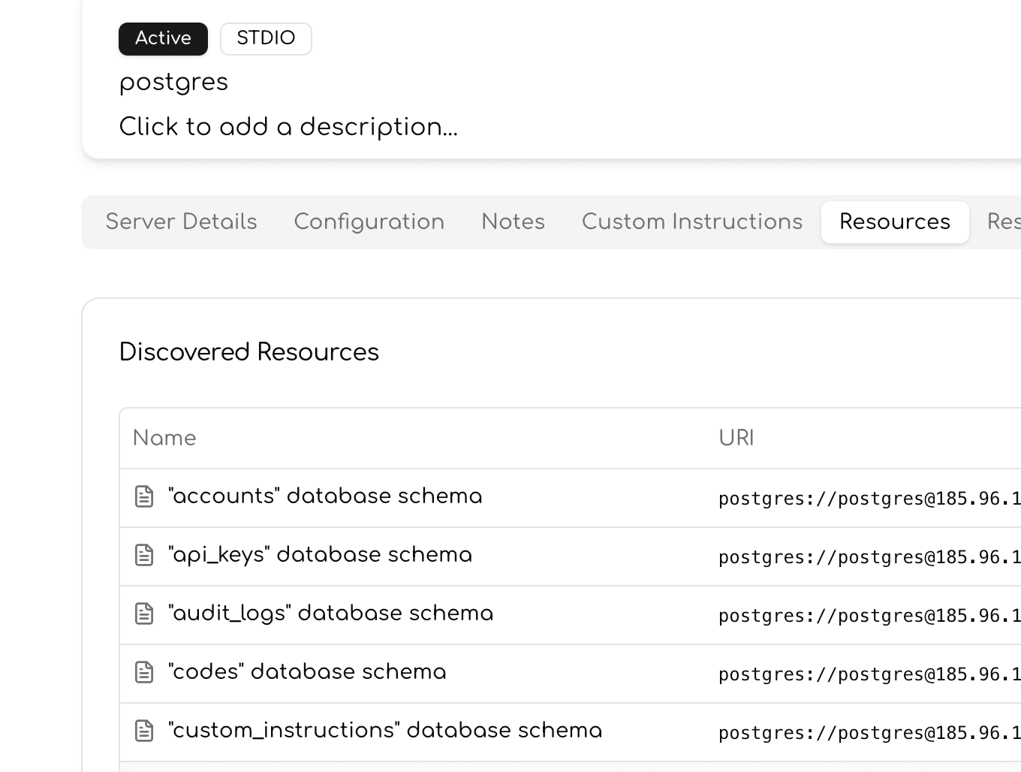The image size is (1021, 772).
Task: Click the document icon beside "accounts" database schema
Action: coord(143,496)
